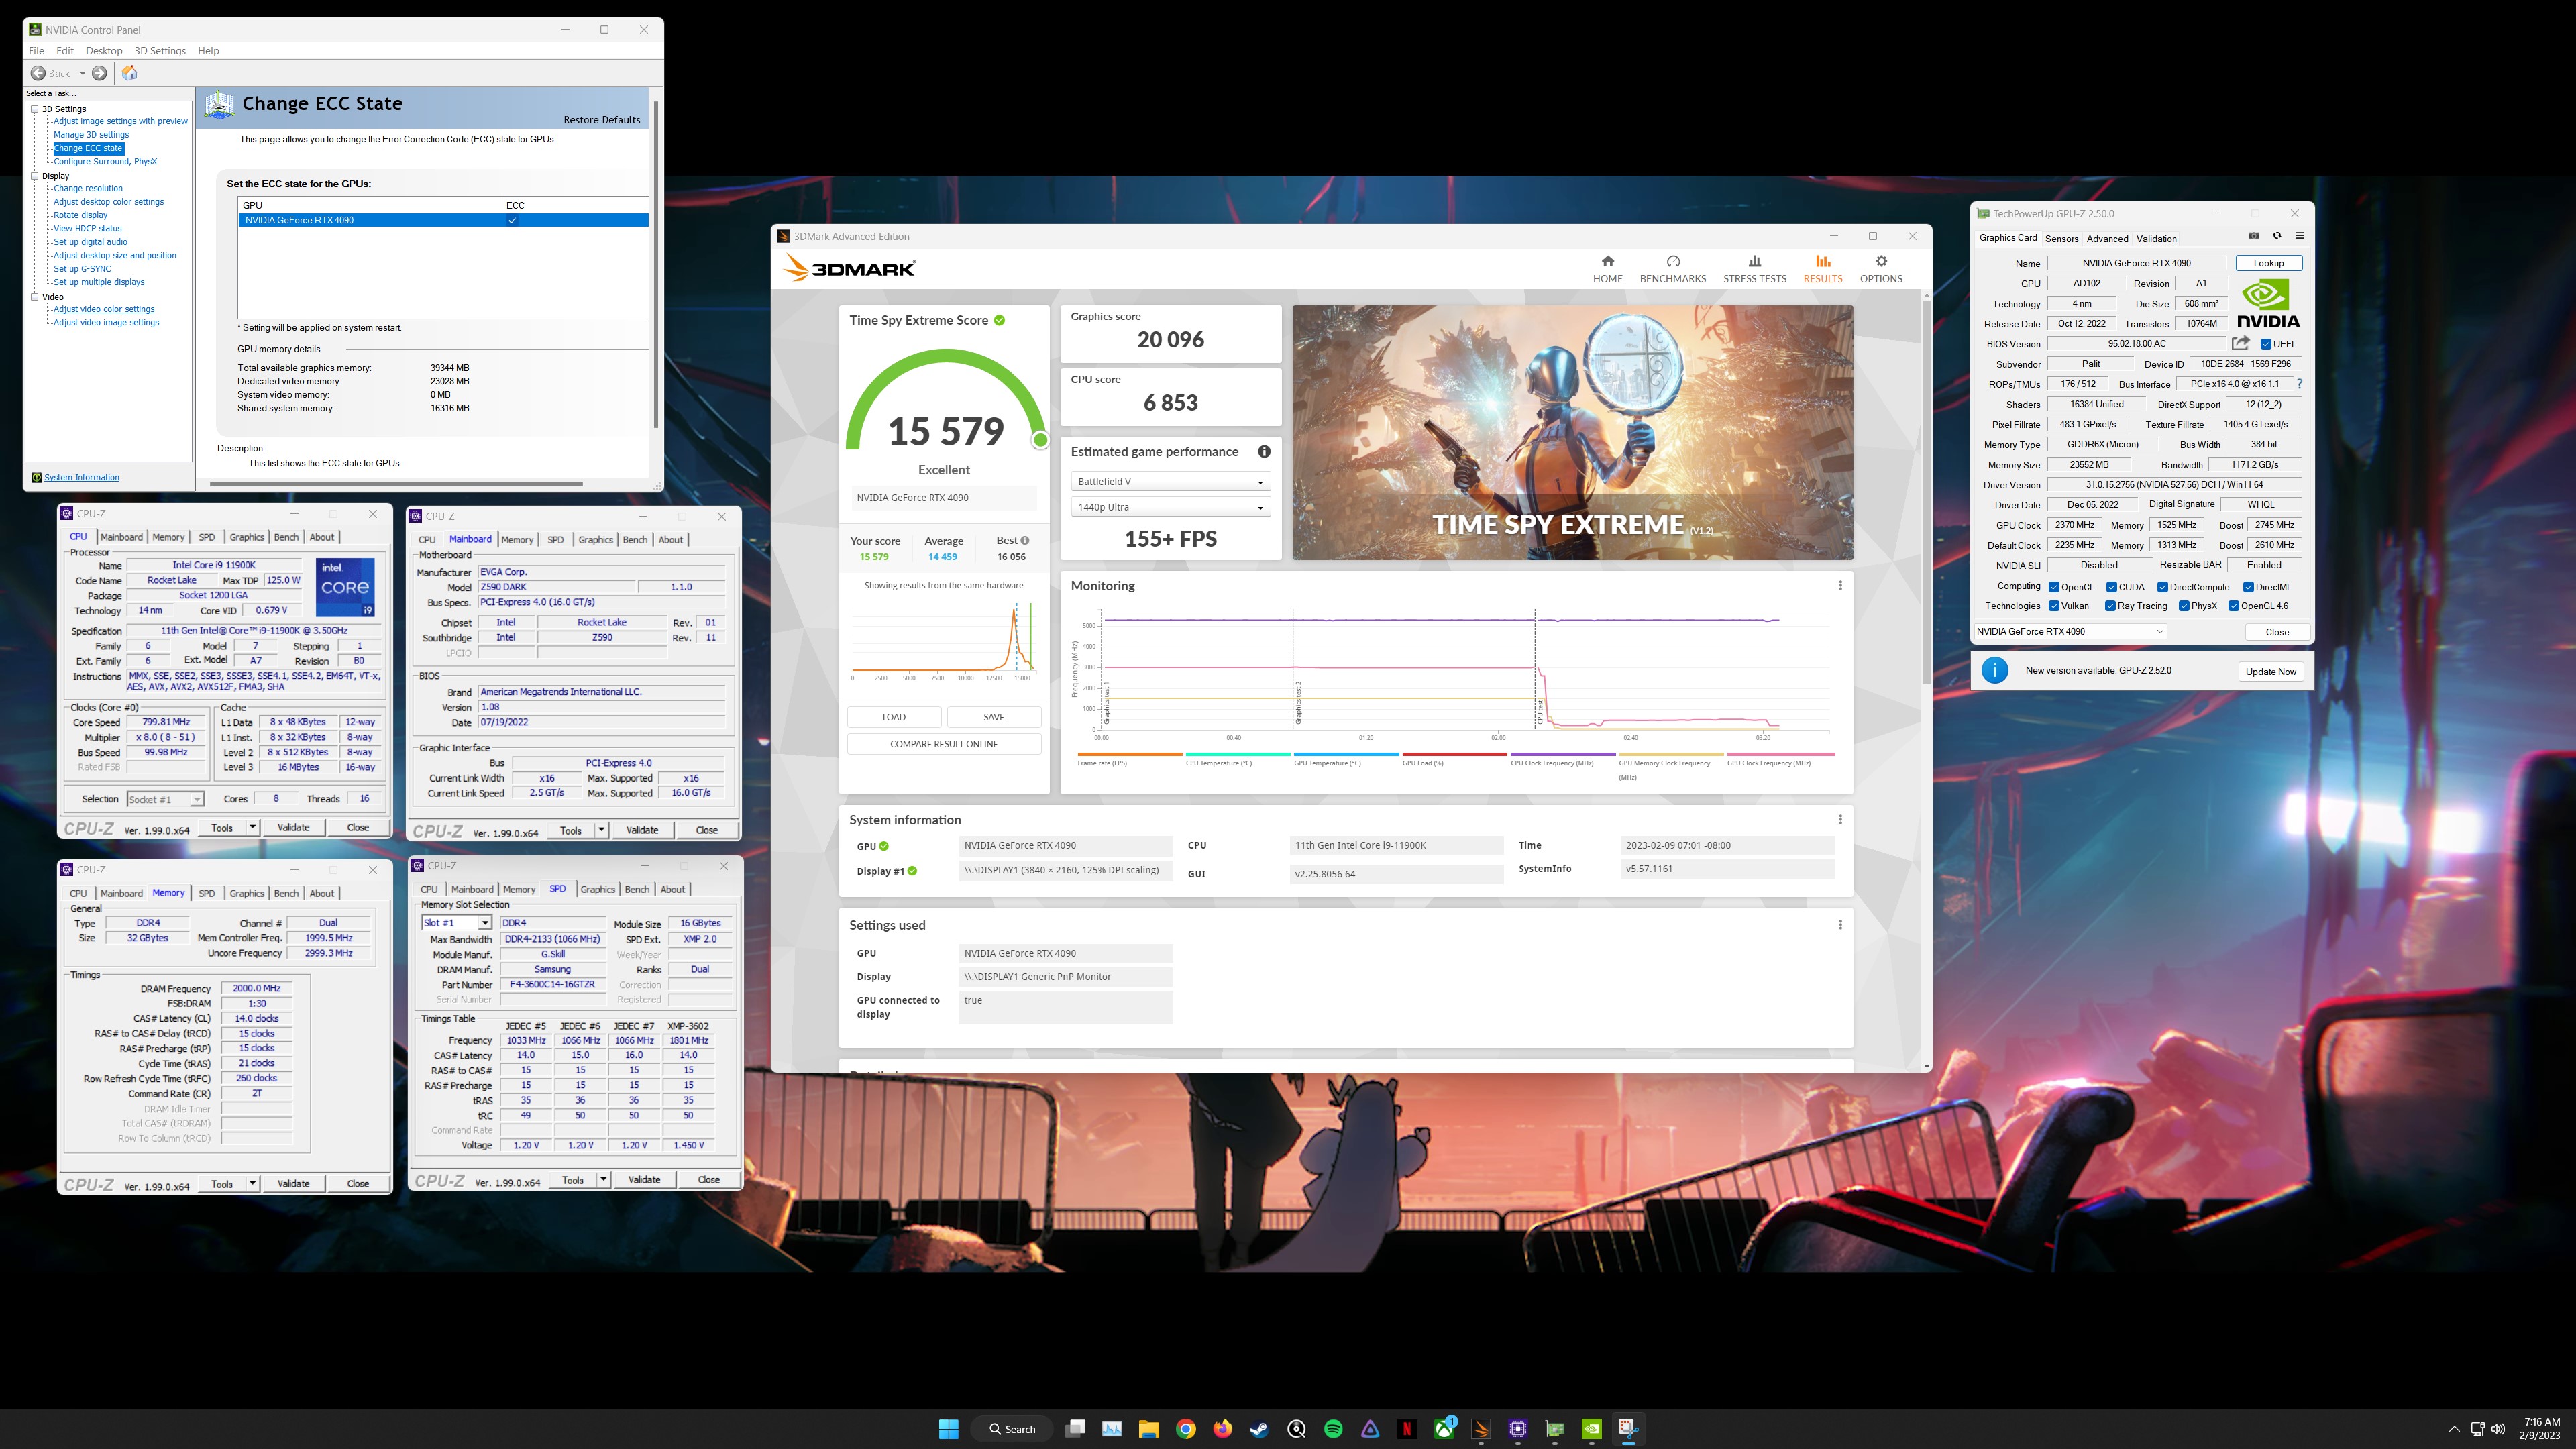This screenshot has width=2576, height=1449.
Task: Open the Slot #1 memory slot dropdown
Action: [456, 923]
